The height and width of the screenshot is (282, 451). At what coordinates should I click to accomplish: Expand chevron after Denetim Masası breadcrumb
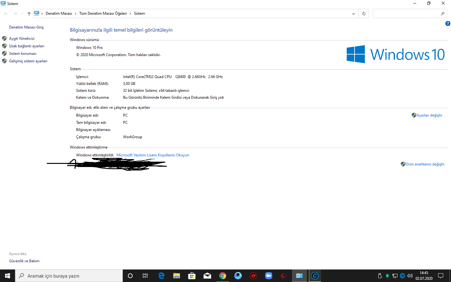(x=75, y=13)
